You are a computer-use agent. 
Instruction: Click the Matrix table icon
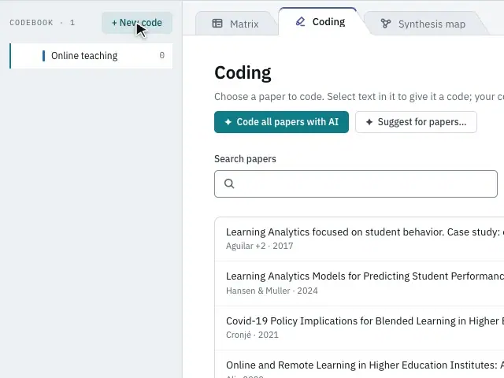[x=217, y=24]
